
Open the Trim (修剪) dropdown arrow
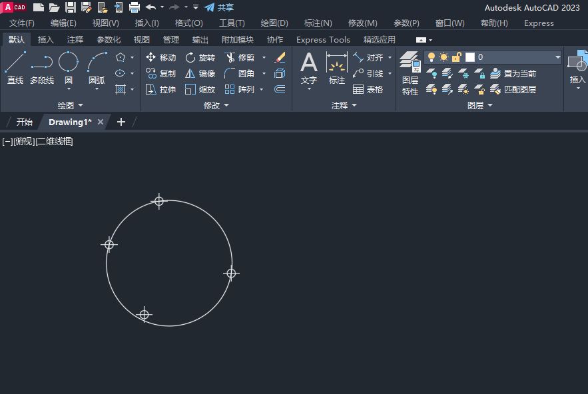264,57
